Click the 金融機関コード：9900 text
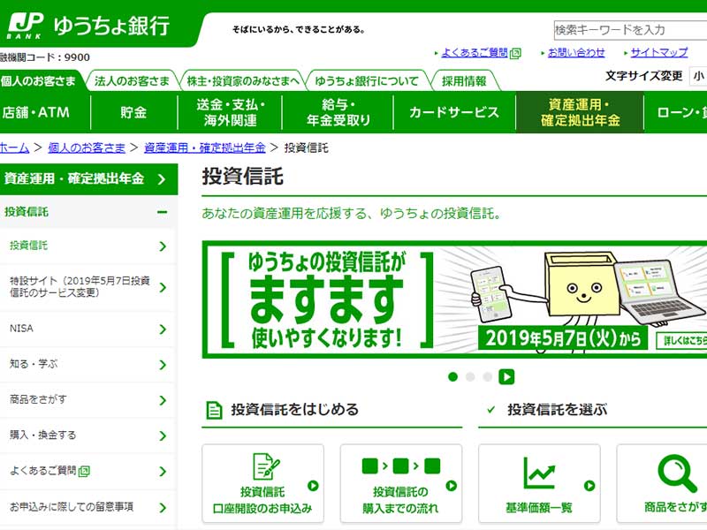The image size is (707, 530). (45, 57)
